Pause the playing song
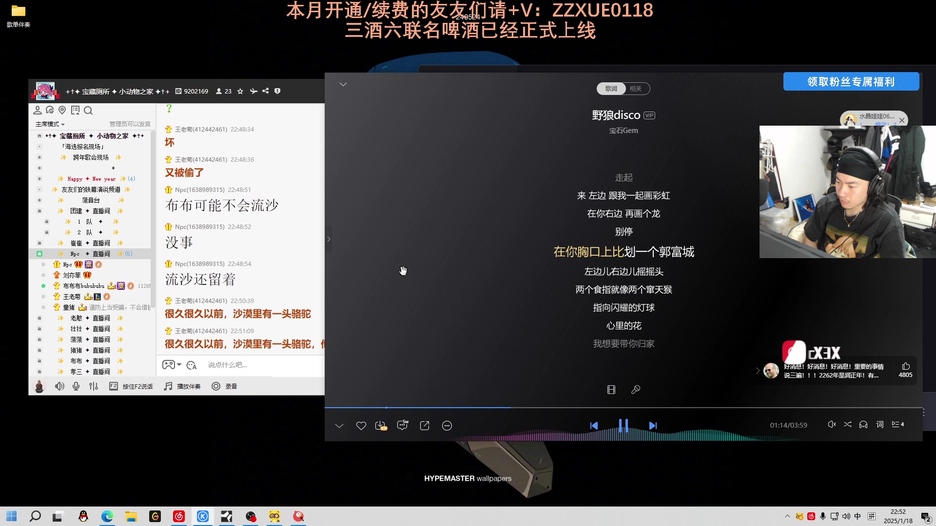This screenshot has width=936, height=526. coord(623,426)
